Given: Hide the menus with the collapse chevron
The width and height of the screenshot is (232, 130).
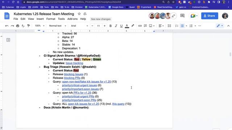Looking at the screenshot, I should [228, 26].
